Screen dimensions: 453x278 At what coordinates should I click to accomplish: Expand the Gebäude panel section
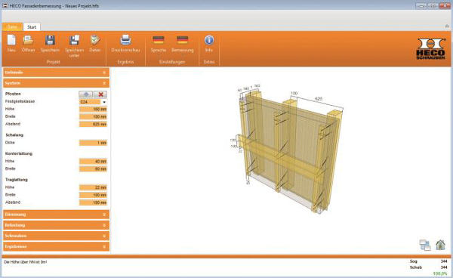pyautogui.click(x=56, y=73)
